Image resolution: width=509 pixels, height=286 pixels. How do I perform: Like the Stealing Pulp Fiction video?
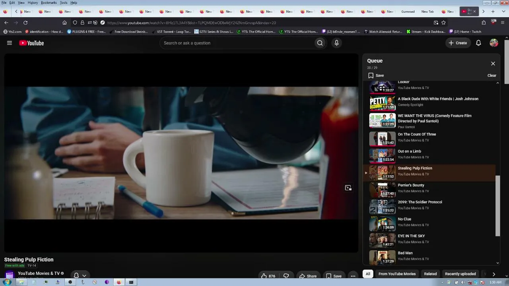point(268,276)
